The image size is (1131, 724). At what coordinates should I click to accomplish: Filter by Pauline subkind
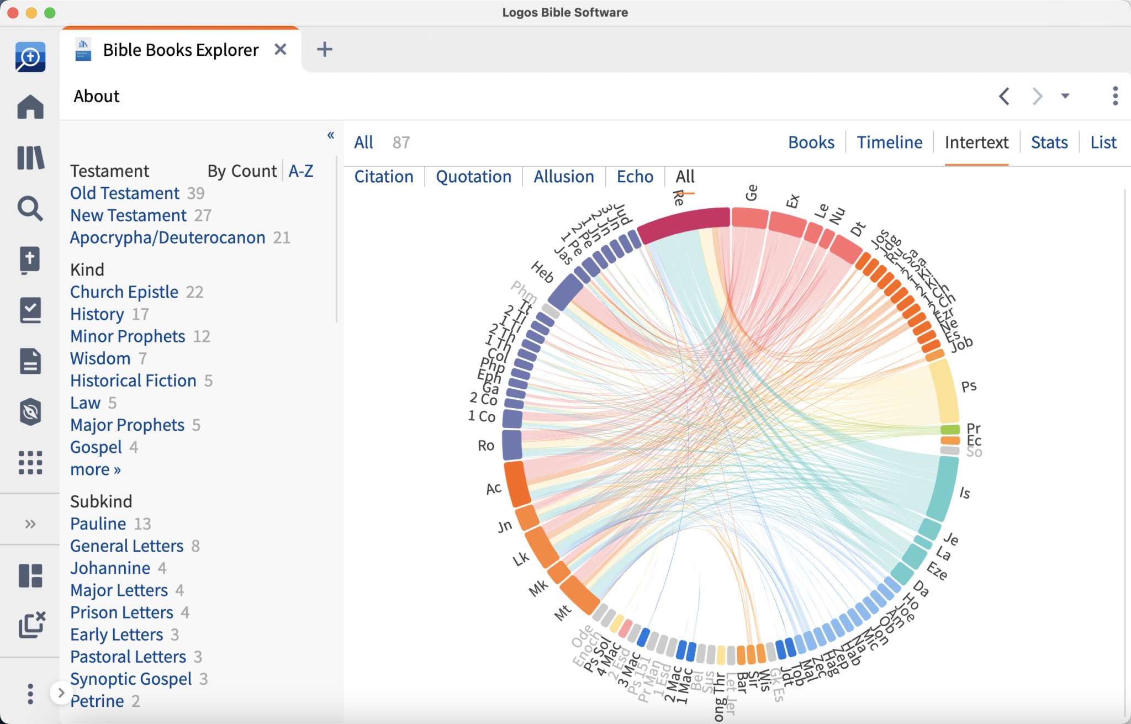(x=98, y=524)
